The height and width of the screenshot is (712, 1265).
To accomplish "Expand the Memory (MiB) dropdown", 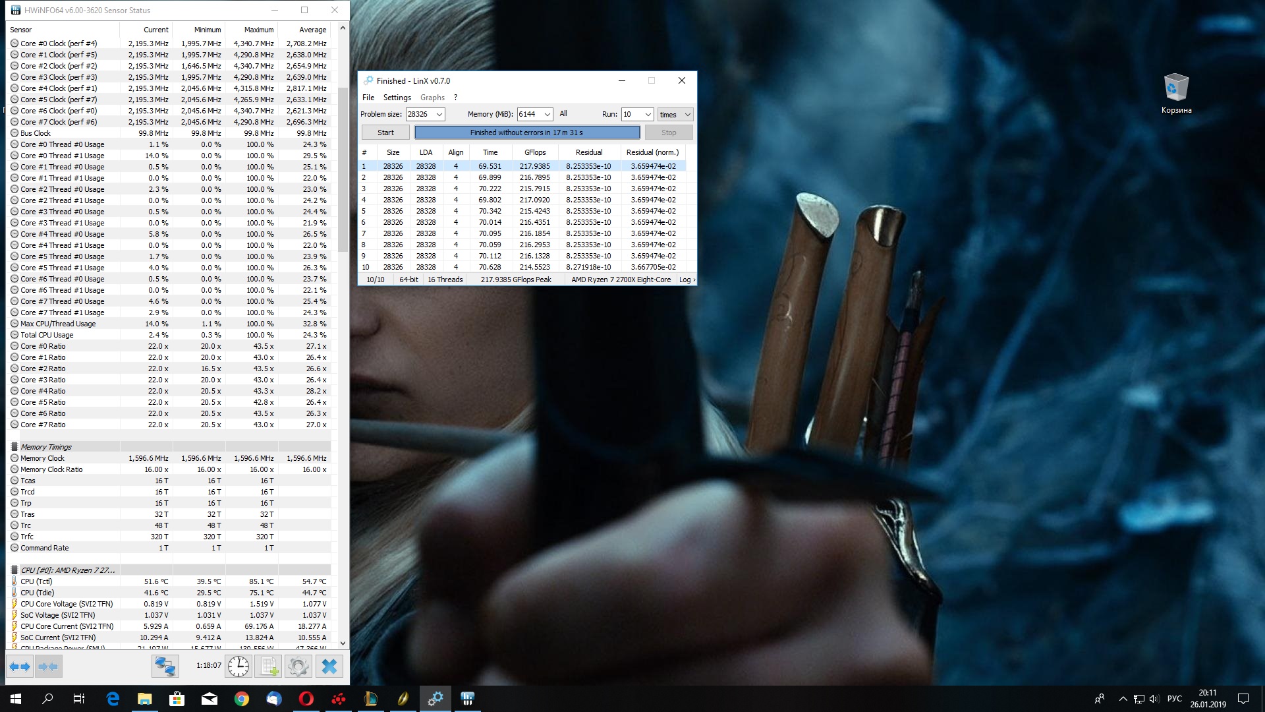I will point(547,115).
